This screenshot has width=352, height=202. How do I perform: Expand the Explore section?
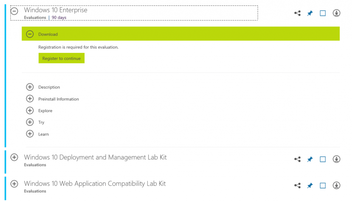coord(30,110)
